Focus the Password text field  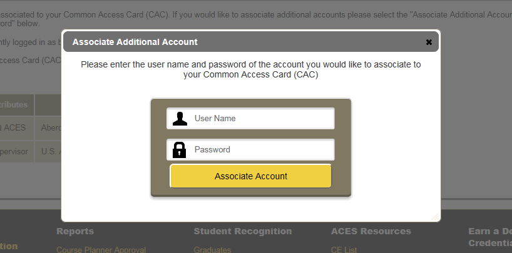tap(250, 150)
